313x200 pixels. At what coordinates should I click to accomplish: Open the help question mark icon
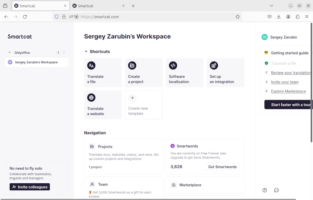pos(265,190)
